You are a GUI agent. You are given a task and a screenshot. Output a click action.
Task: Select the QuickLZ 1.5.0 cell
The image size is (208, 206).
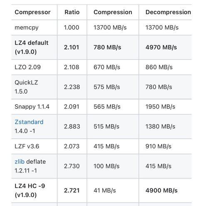[x=34, y=87]
